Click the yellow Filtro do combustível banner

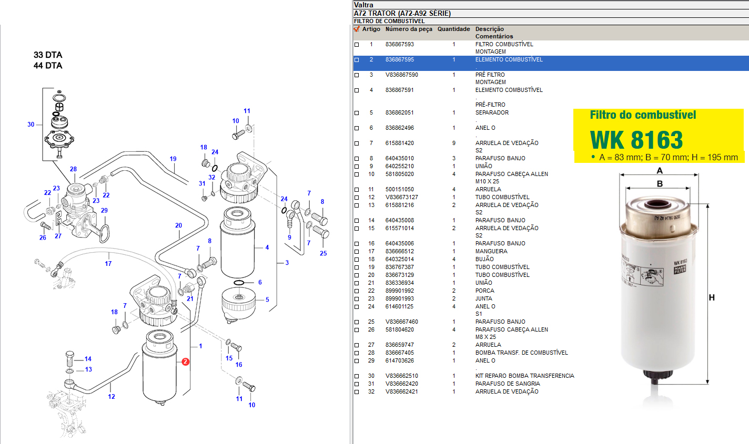(x=658, y=136)
